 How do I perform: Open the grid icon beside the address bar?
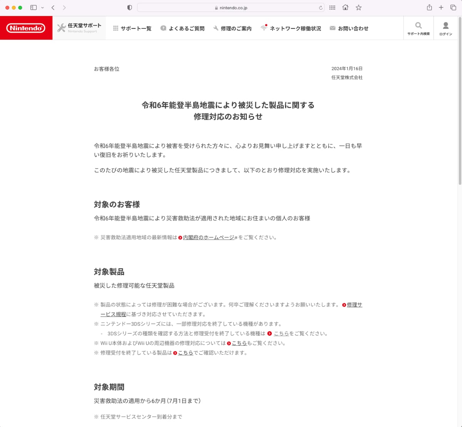(332, 8)
